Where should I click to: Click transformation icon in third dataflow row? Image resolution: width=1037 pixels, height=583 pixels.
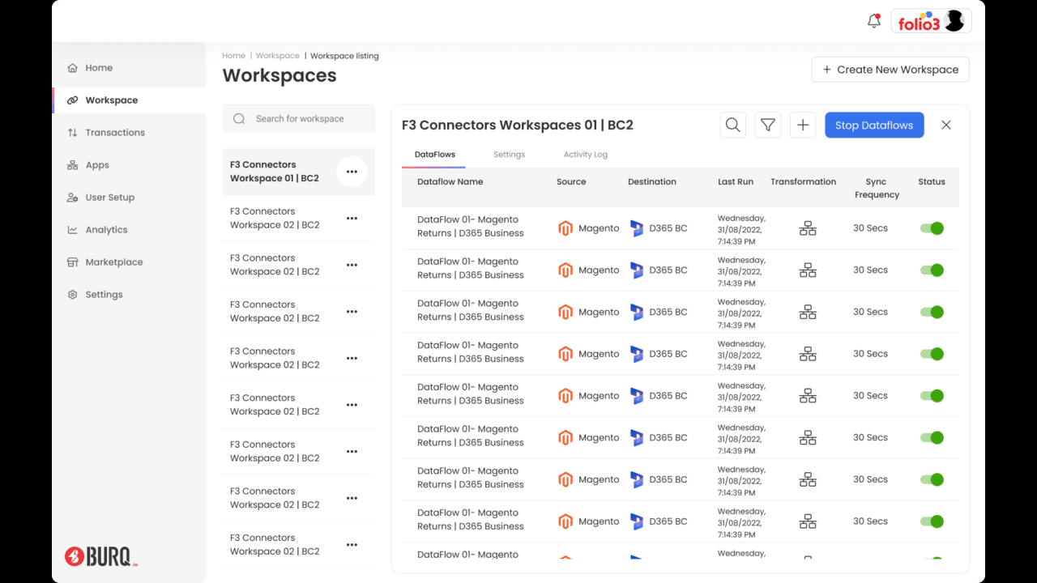coord(808,312)
